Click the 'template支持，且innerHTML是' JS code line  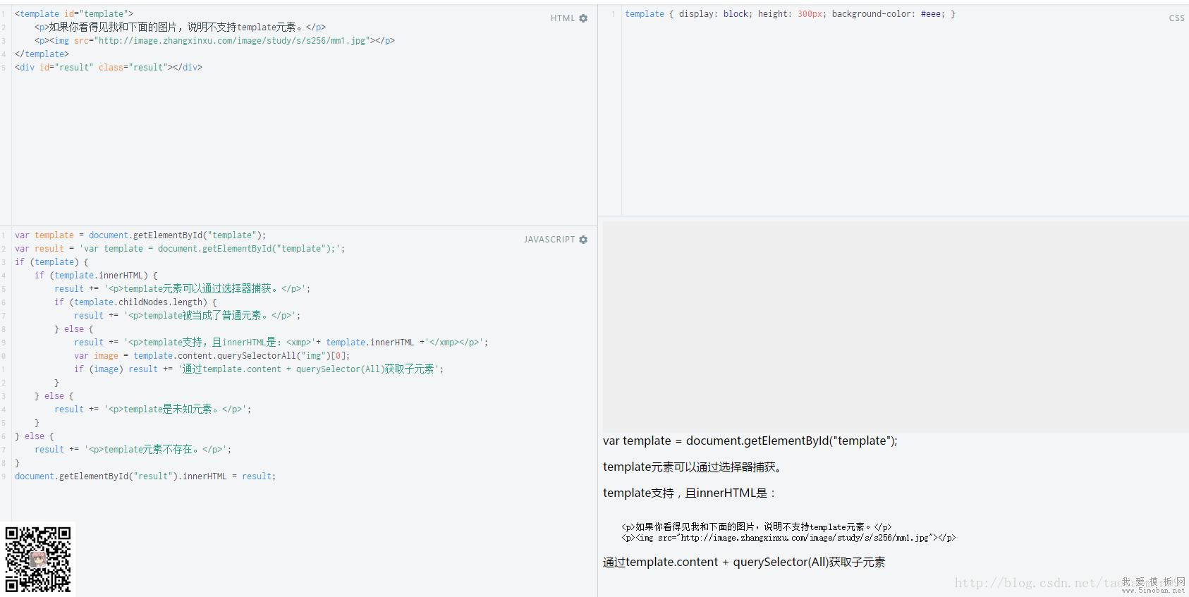coord(281,342)
